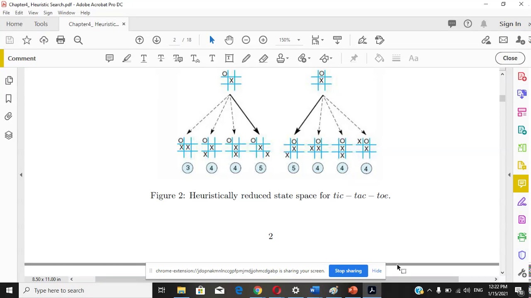Collapse the right tools pane arrow
The image size is (531, 298).
(x=509, y=175)
